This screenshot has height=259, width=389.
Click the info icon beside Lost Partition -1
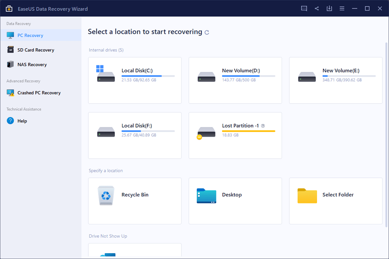[x=264, y=126]
